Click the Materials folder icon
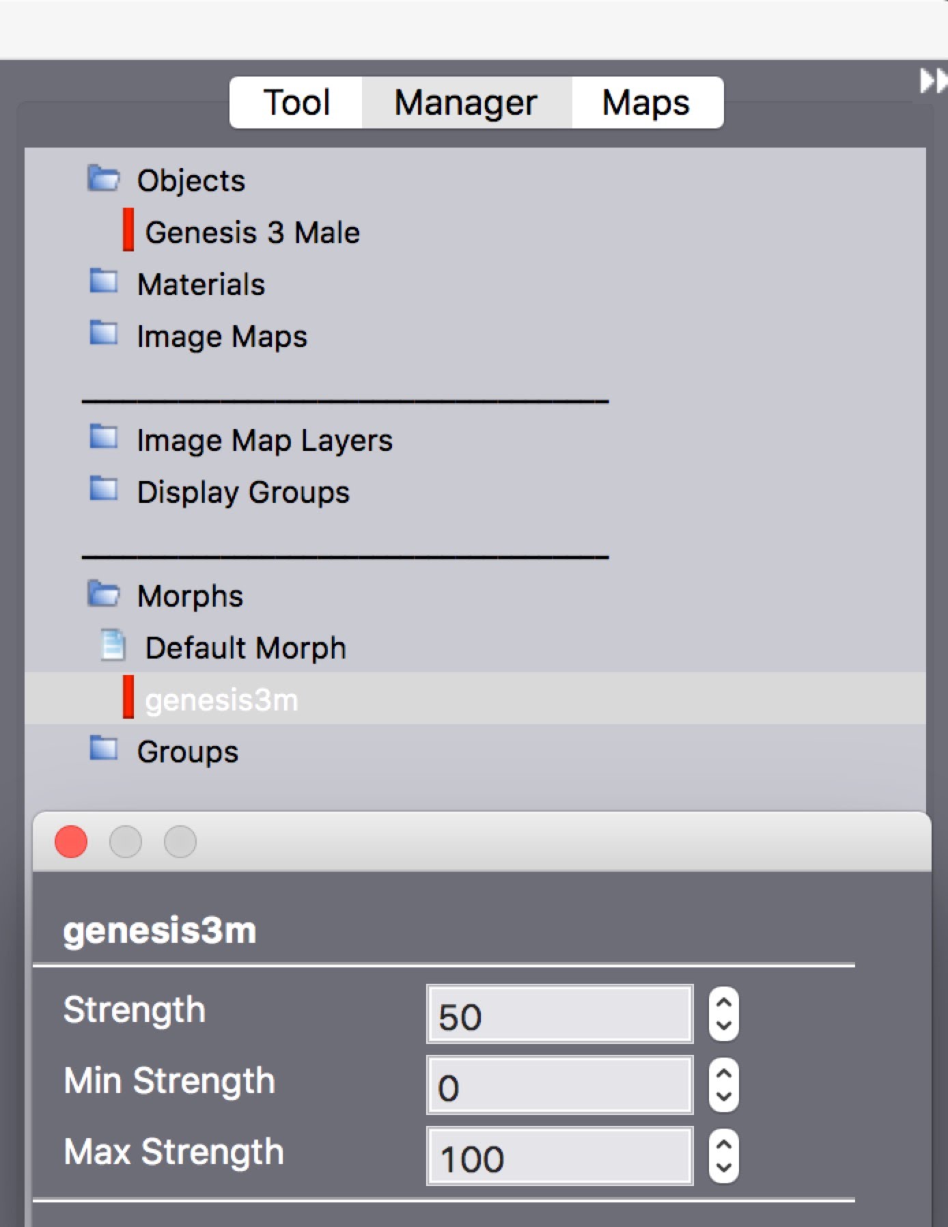 [x=104, y=281]
